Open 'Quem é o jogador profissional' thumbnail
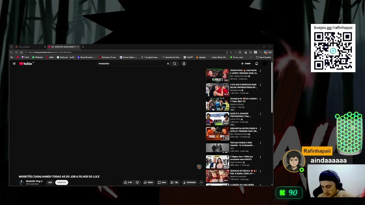 pos(217,119)
